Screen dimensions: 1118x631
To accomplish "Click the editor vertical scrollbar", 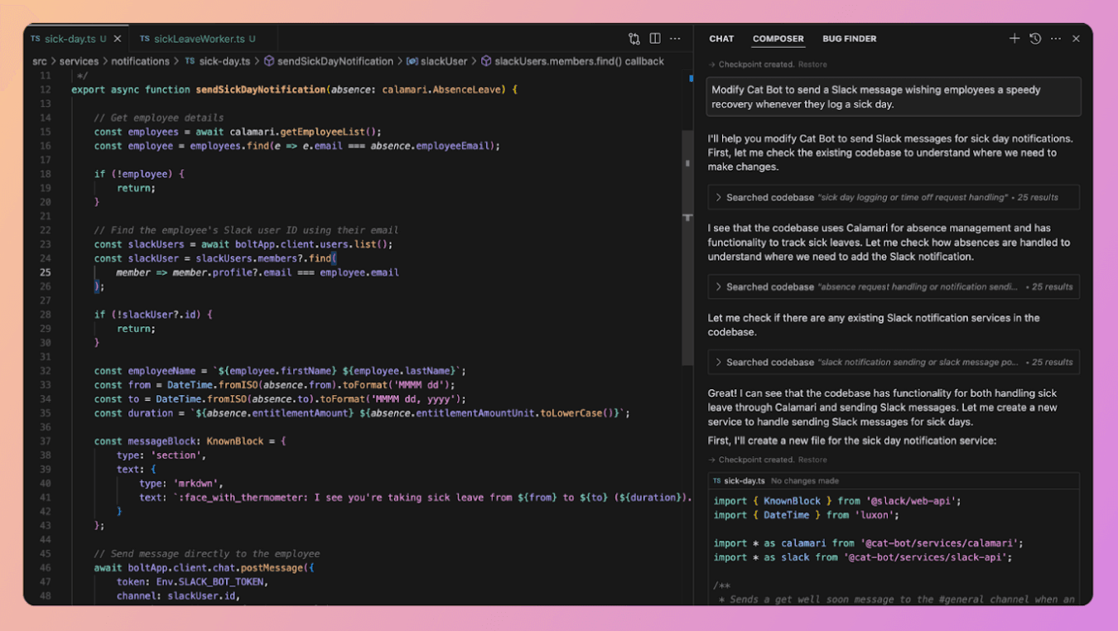I will 687,248.
